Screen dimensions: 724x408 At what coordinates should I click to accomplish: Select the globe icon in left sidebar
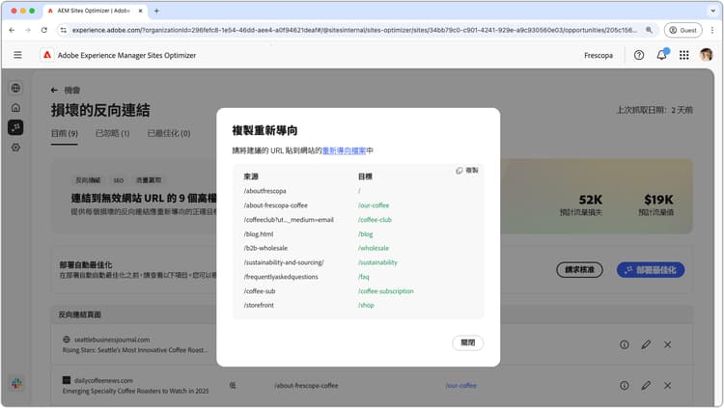pos(15,88)
